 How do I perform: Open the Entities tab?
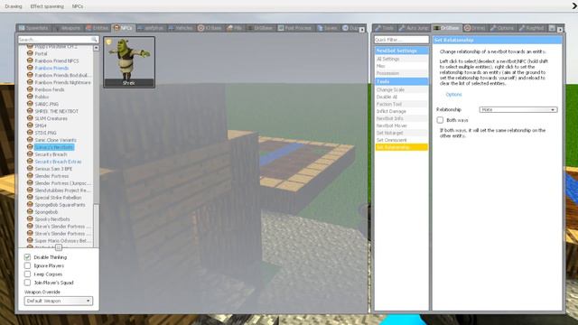[x=97, y=28]
